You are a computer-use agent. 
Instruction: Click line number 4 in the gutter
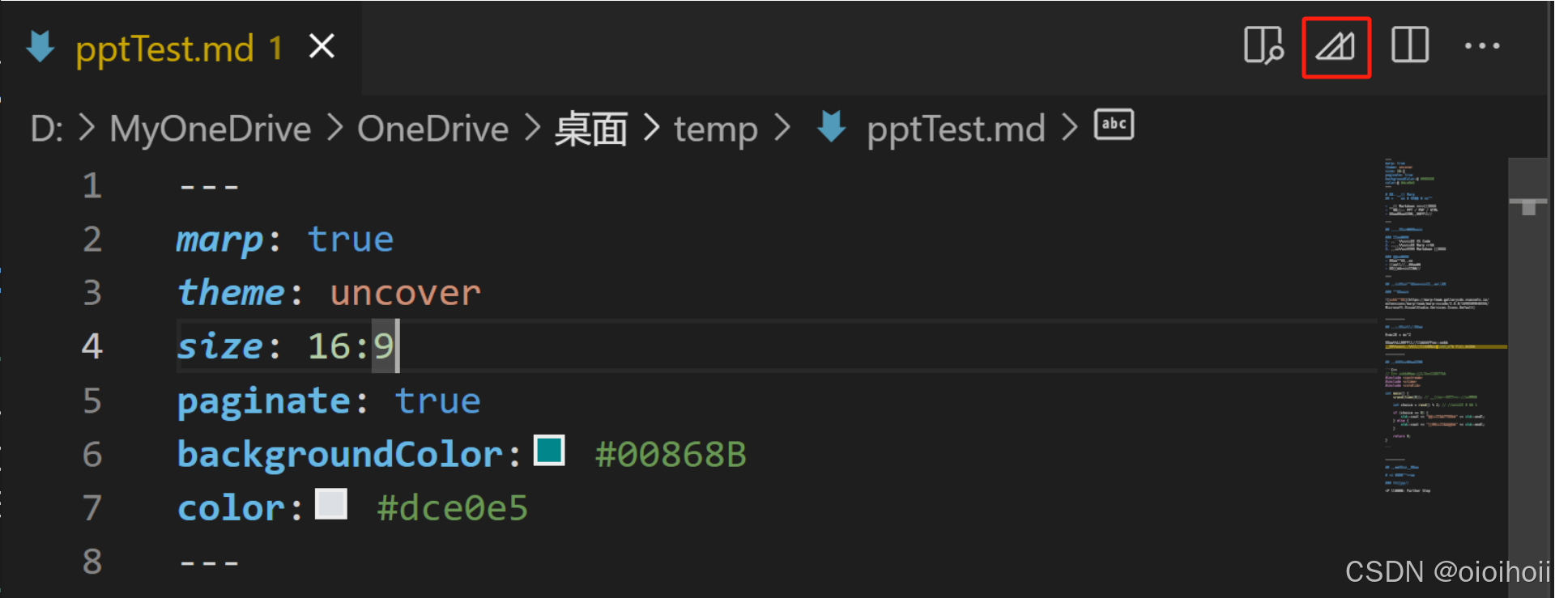(x=92, y=346)
